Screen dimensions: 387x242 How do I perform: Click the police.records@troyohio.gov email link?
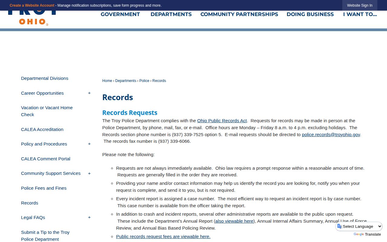331,135
